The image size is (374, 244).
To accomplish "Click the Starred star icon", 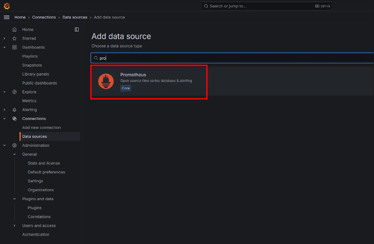I will click(14, 39).
